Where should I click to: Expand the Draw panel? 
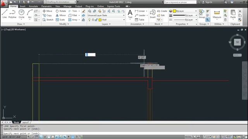(x=21, y=24)
